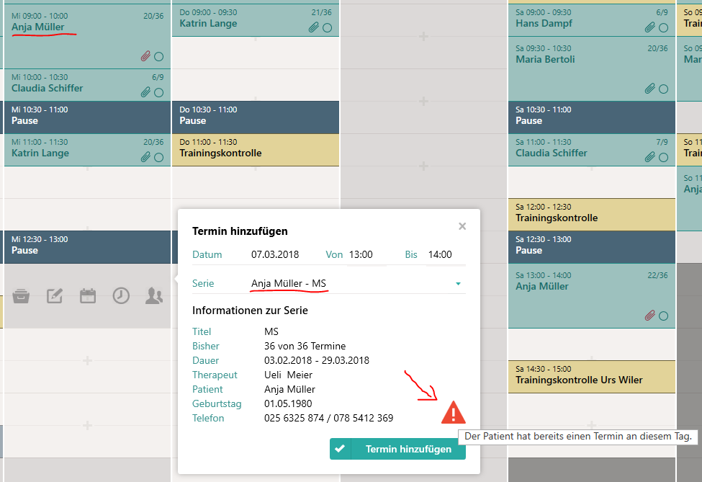Click the Dauer value 03.02.2018 - 29.03.2018
The height and width of the screenshot is (482, 702).
317,361
